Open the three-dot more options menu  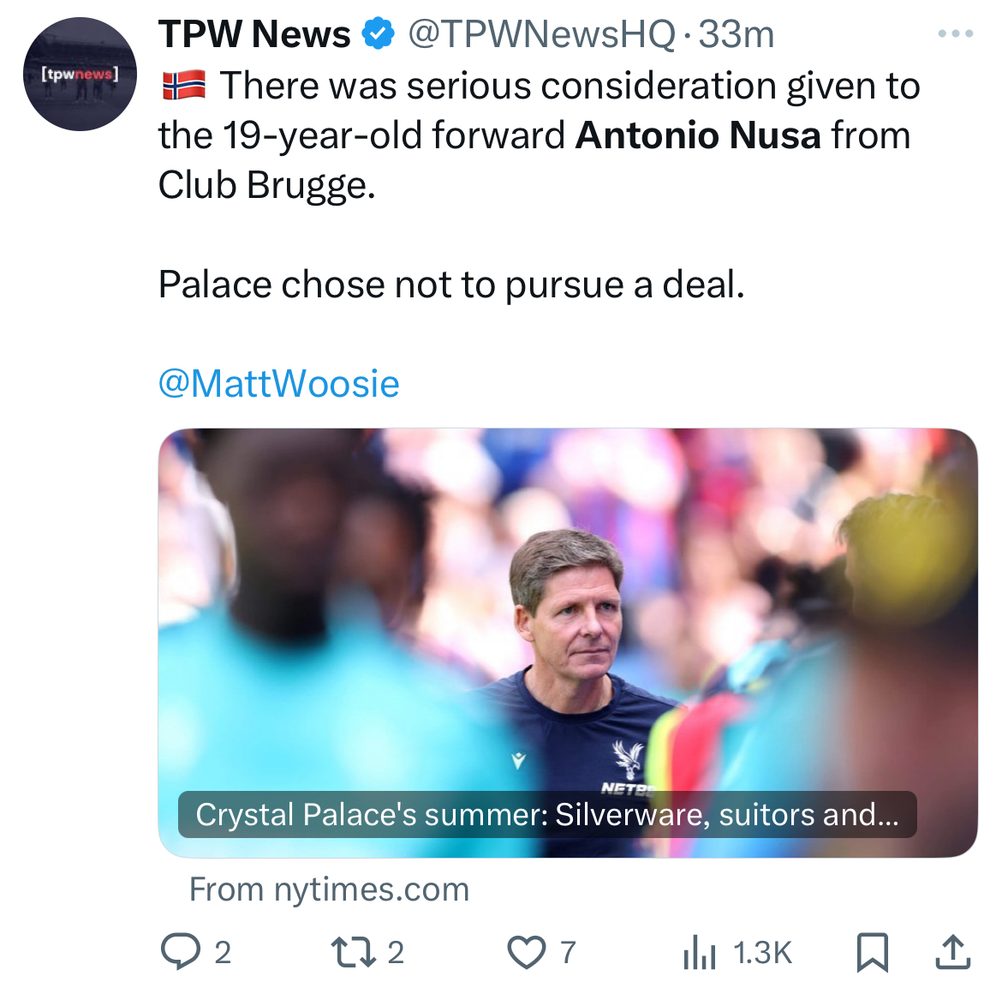[955, 34]
